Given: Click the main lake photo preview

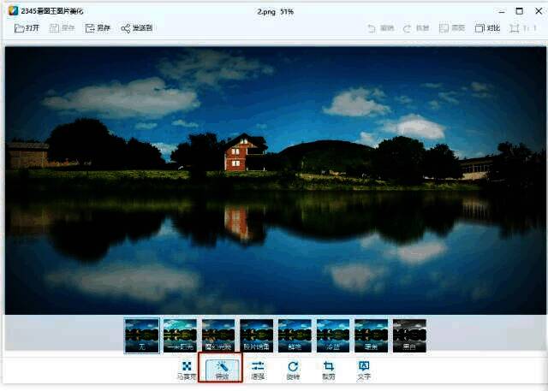Looking at the screenshot, I should [276, 180].
